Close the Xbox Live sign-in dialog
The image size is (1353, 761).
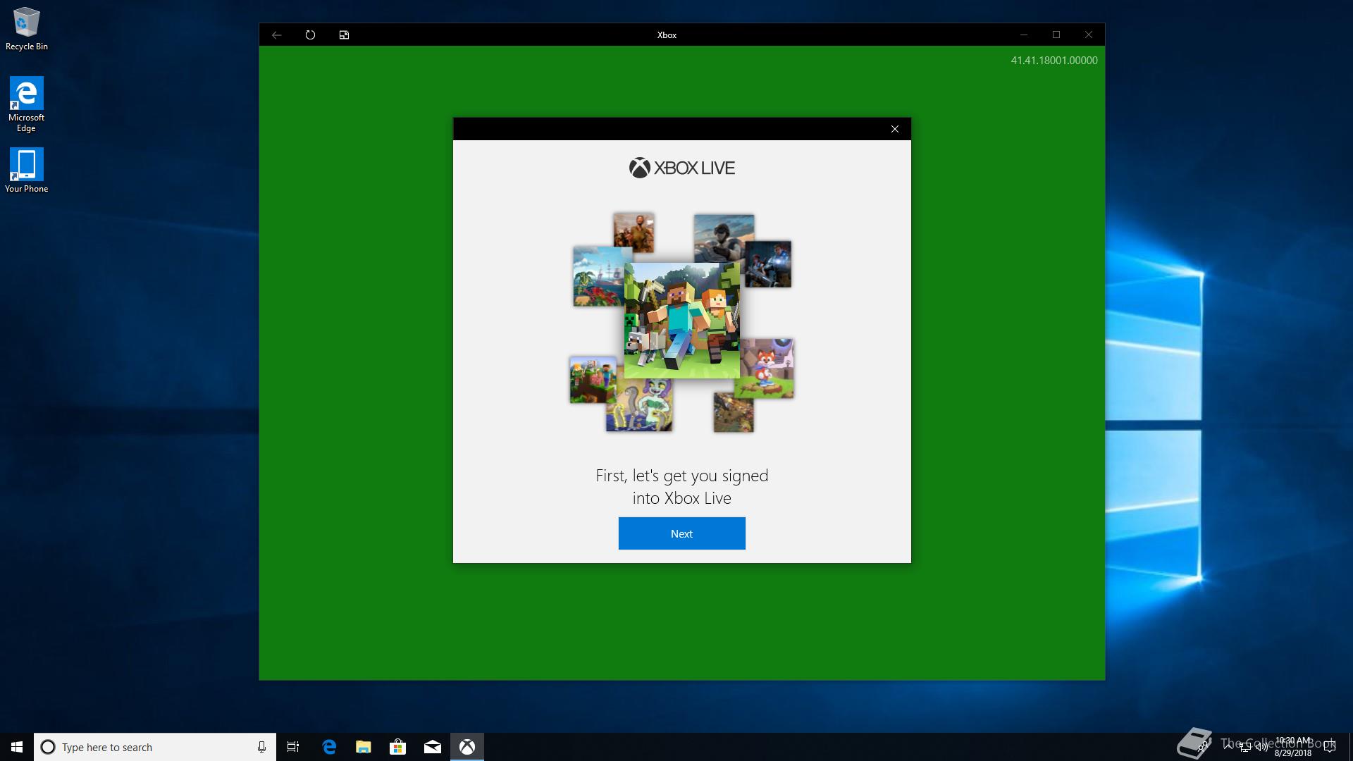coord(895,129)
